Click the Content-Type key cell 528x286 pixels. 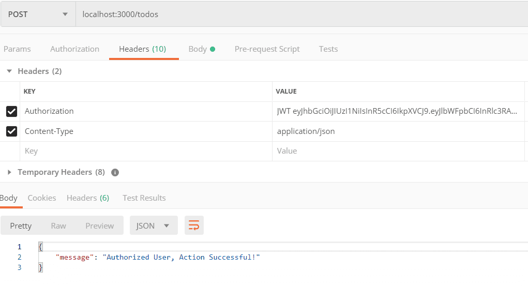tap(146, 131)
